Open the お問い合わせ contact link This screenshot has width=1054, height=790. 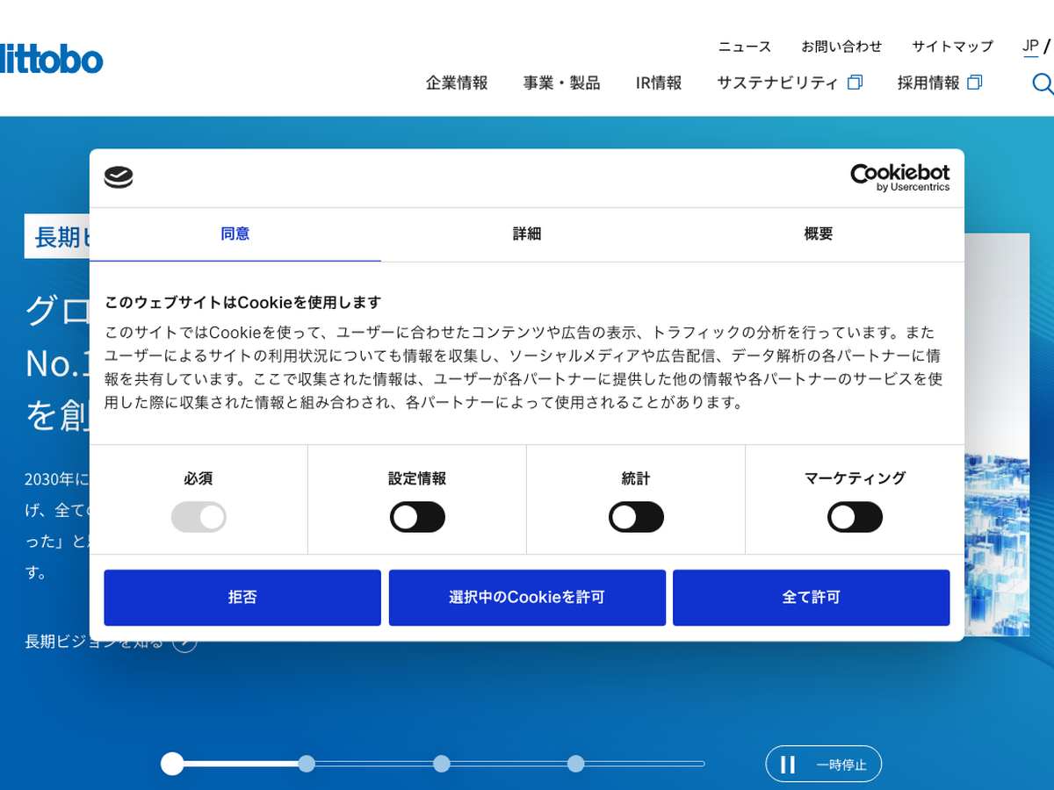[x=841, y=47]
